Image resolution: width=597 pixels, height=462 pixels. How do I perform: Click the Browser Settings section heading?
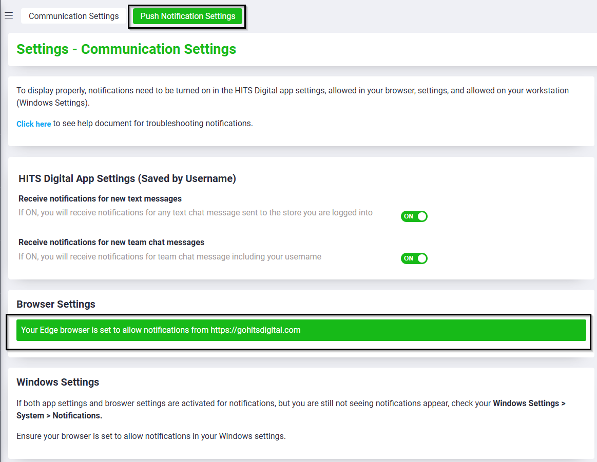point(56,304)
